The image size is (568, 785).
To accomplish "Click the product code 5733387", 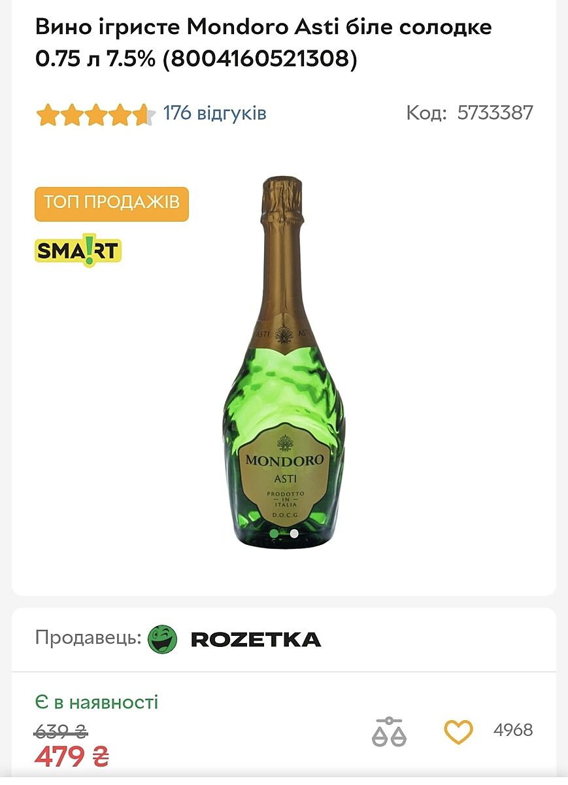I will pyautogui.click(x=495, y=113).
